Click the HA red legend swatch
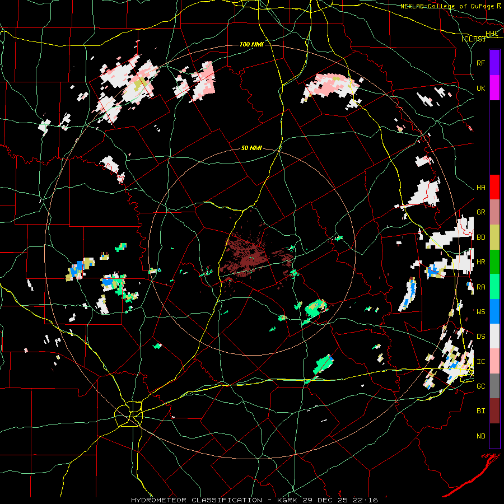This screenshot has height=504, width=504. pos(494,187)
